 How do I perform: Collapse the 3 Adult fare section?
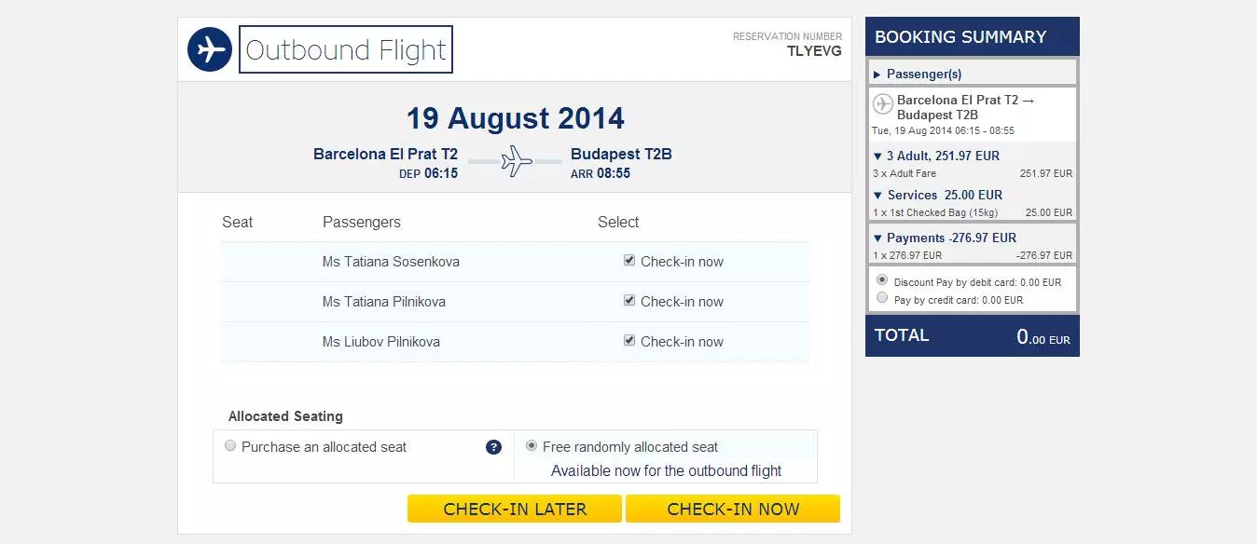[x=936, y=156]
